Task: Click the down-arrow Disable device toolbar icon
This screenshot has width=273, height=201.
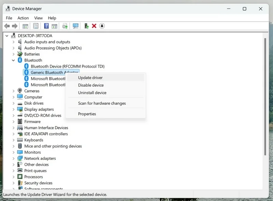Action: [102, 26]
